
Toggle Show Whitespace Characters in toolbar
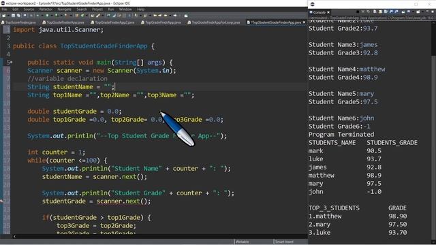pos(129,16)
